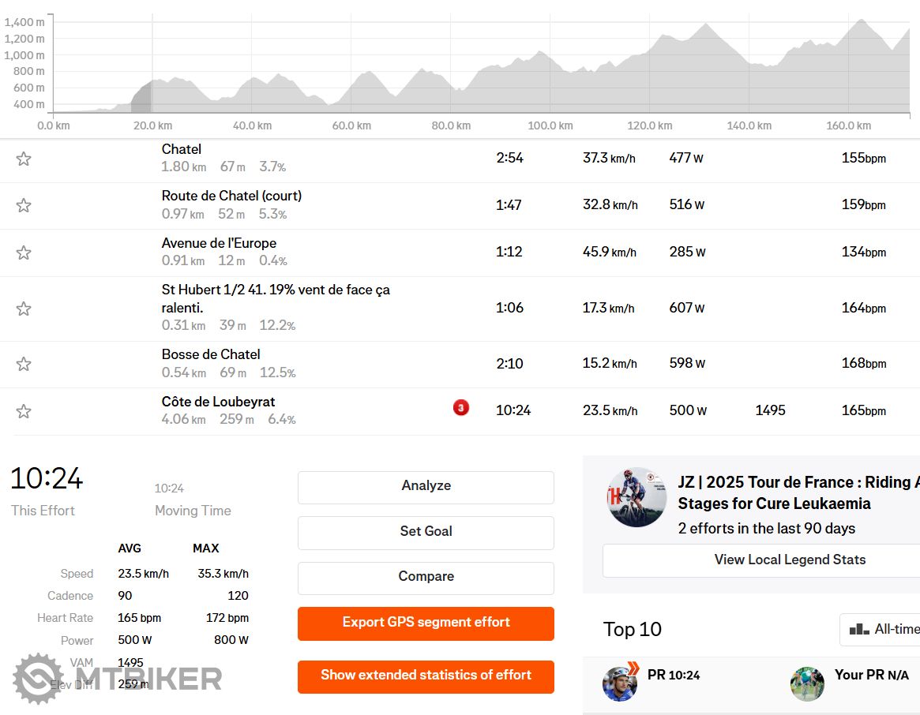Click the MTBIKER gear logo

[37, 678]
